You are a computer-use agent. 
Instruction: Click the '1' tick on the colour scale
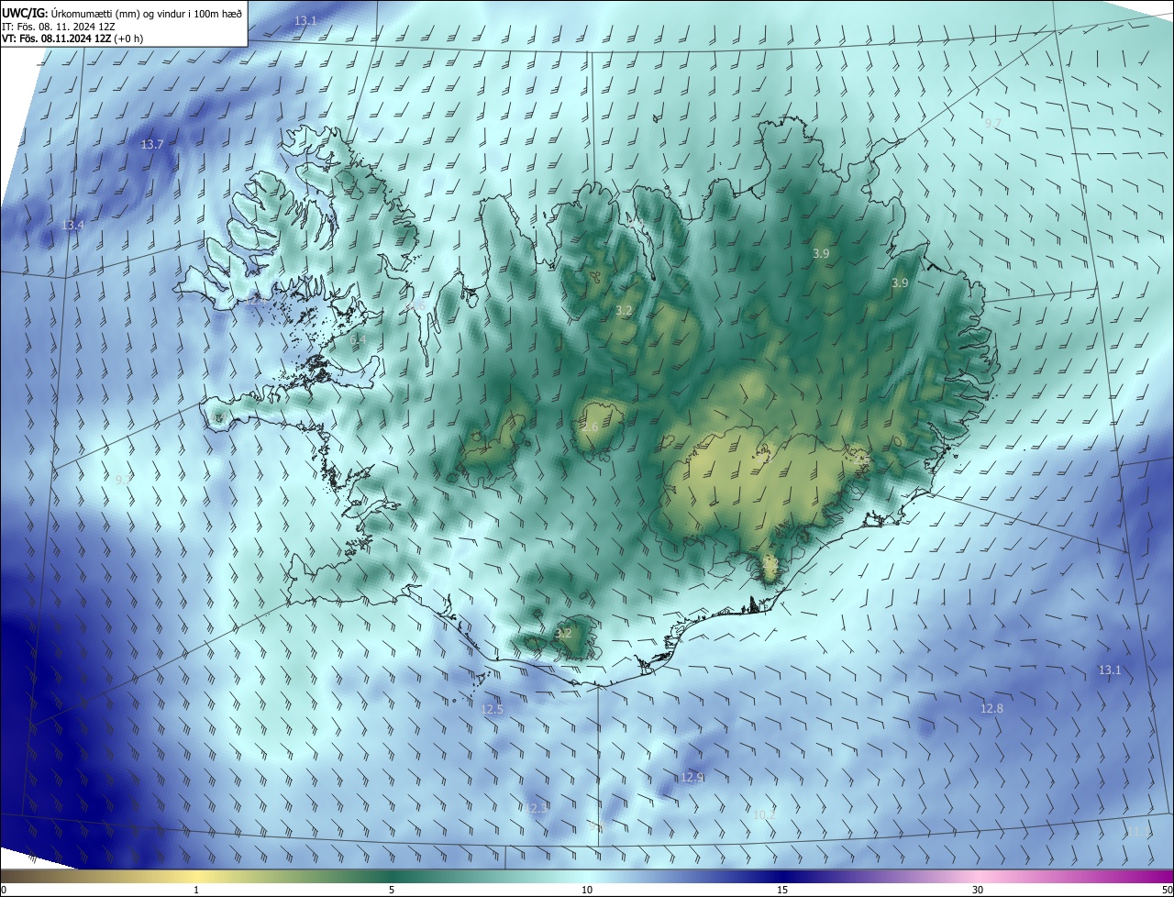click(196, 891)
